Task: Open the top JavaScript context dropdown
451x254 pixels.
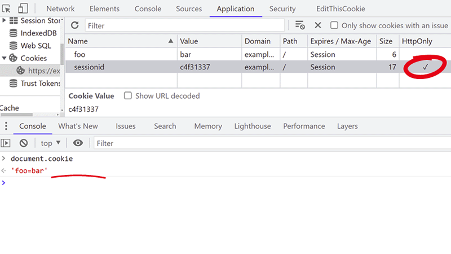Action: click(51, 143)
